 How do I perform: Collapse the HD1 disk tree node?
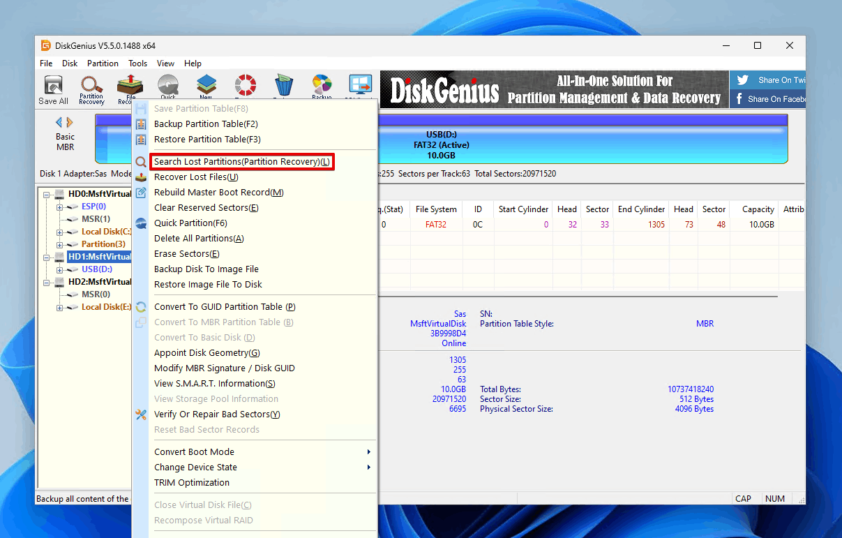pos(46,257)
